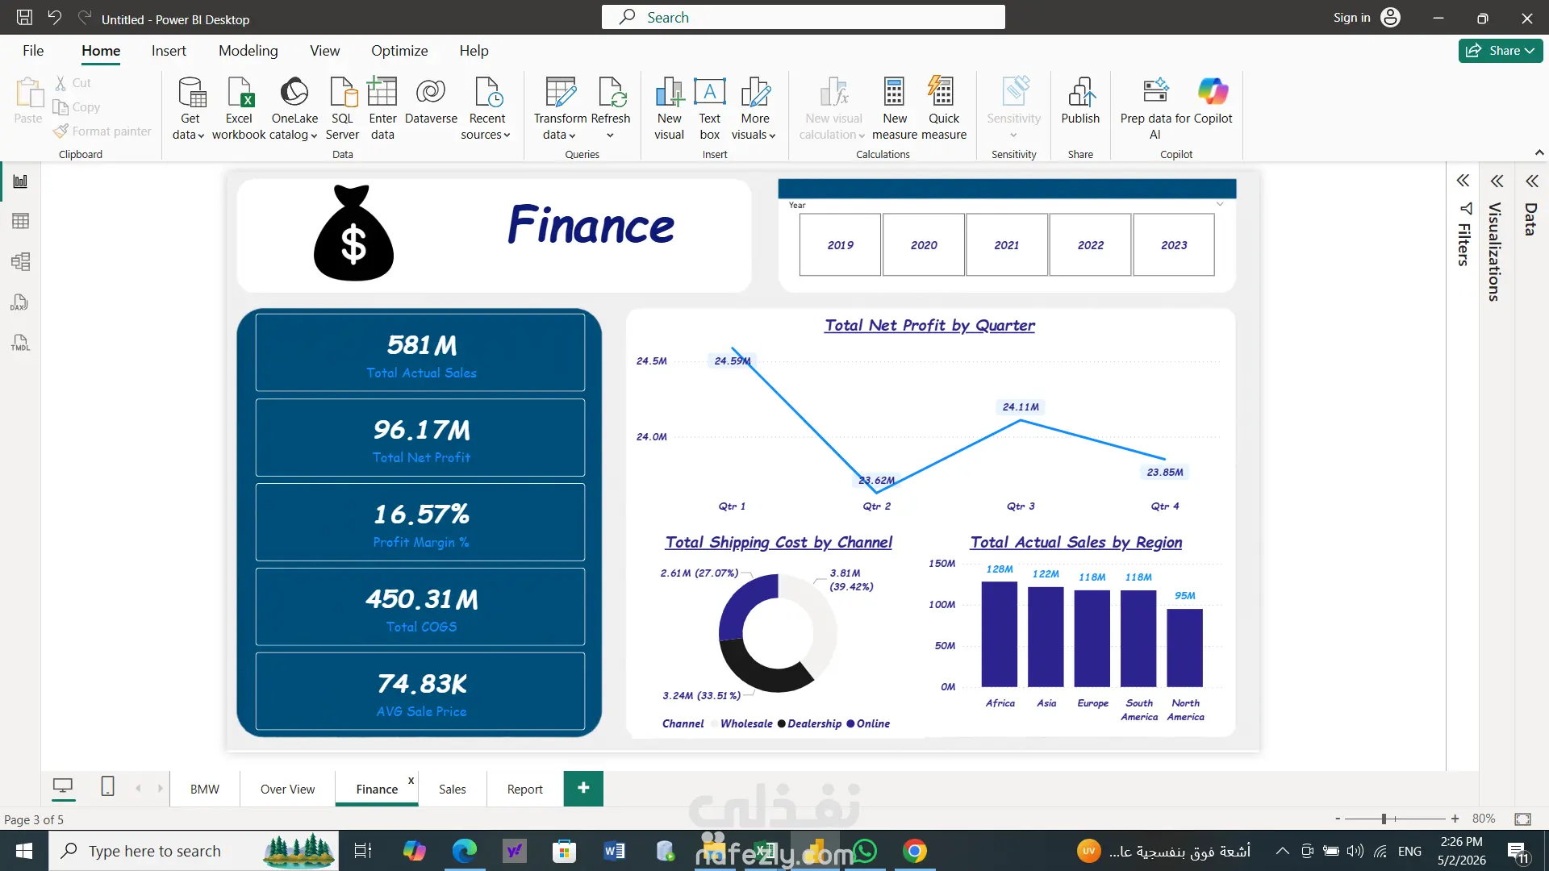Add a new report page

pyautogui.click(x=583, y=788)
